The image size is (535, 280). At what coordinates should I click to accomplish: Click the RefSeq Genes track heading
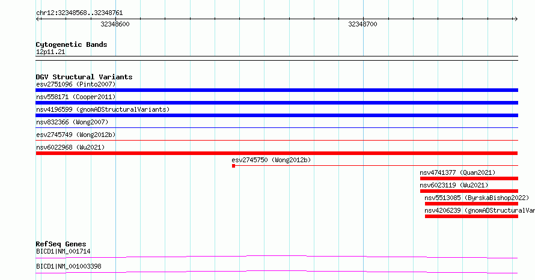click(x=61, y=244)
